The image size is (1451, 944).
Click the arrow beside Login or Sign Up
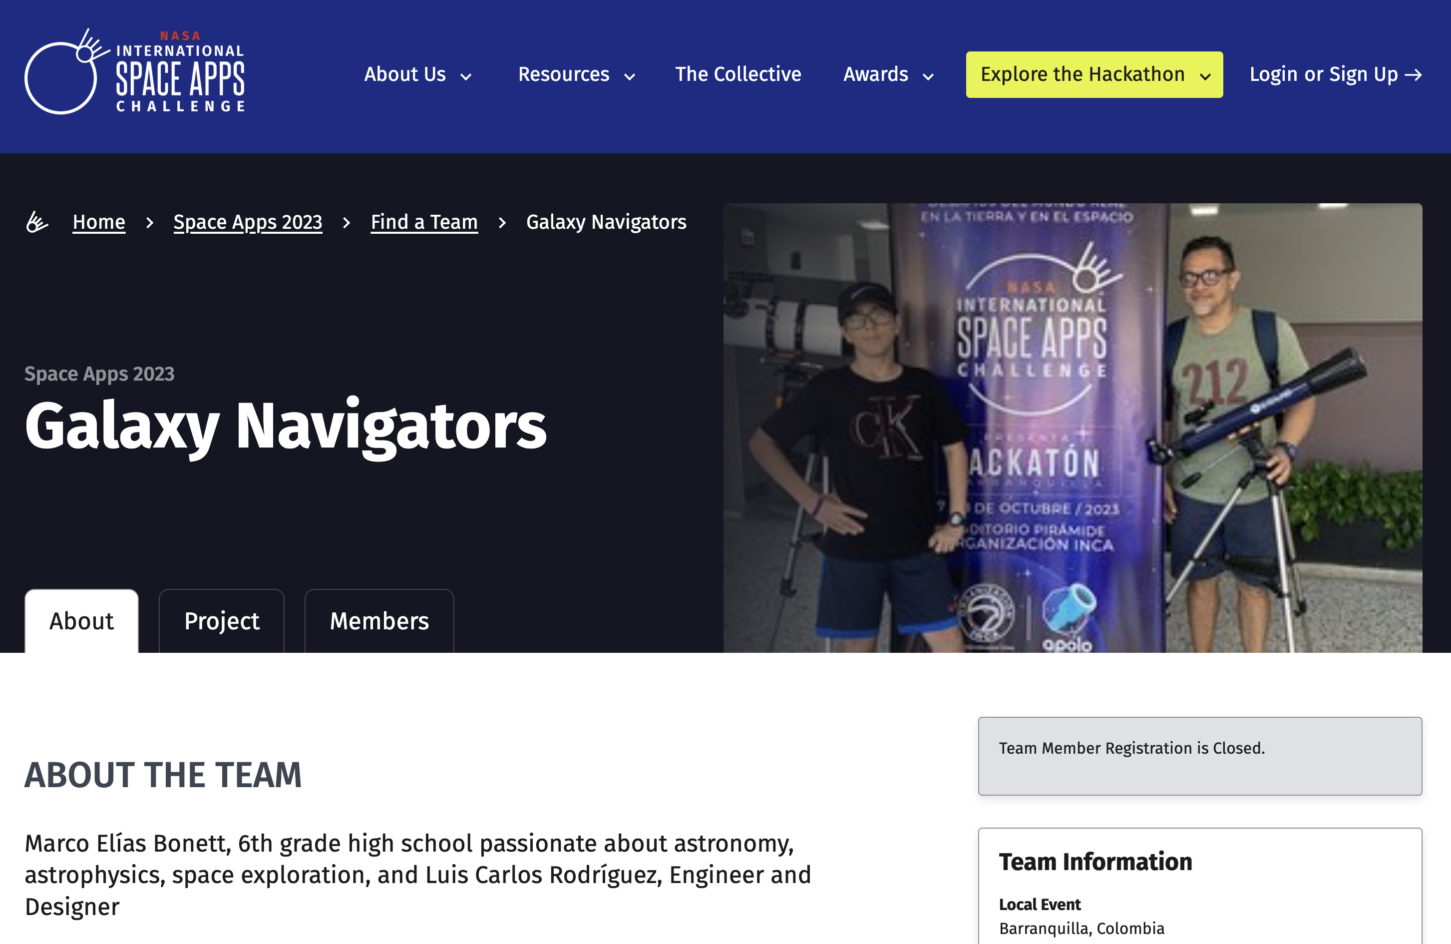coord(1413,75)
